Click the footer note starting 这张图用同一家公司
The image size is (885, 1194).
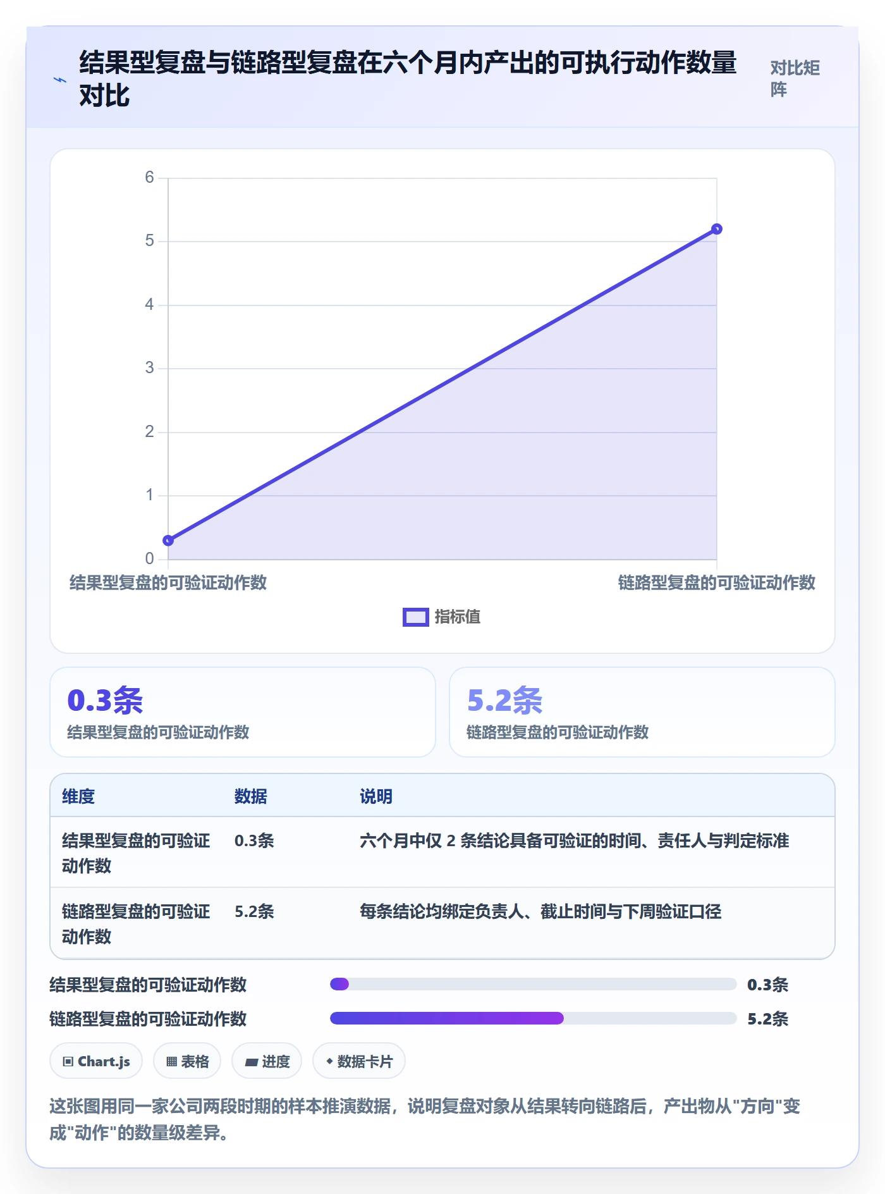click(425, 1119)
